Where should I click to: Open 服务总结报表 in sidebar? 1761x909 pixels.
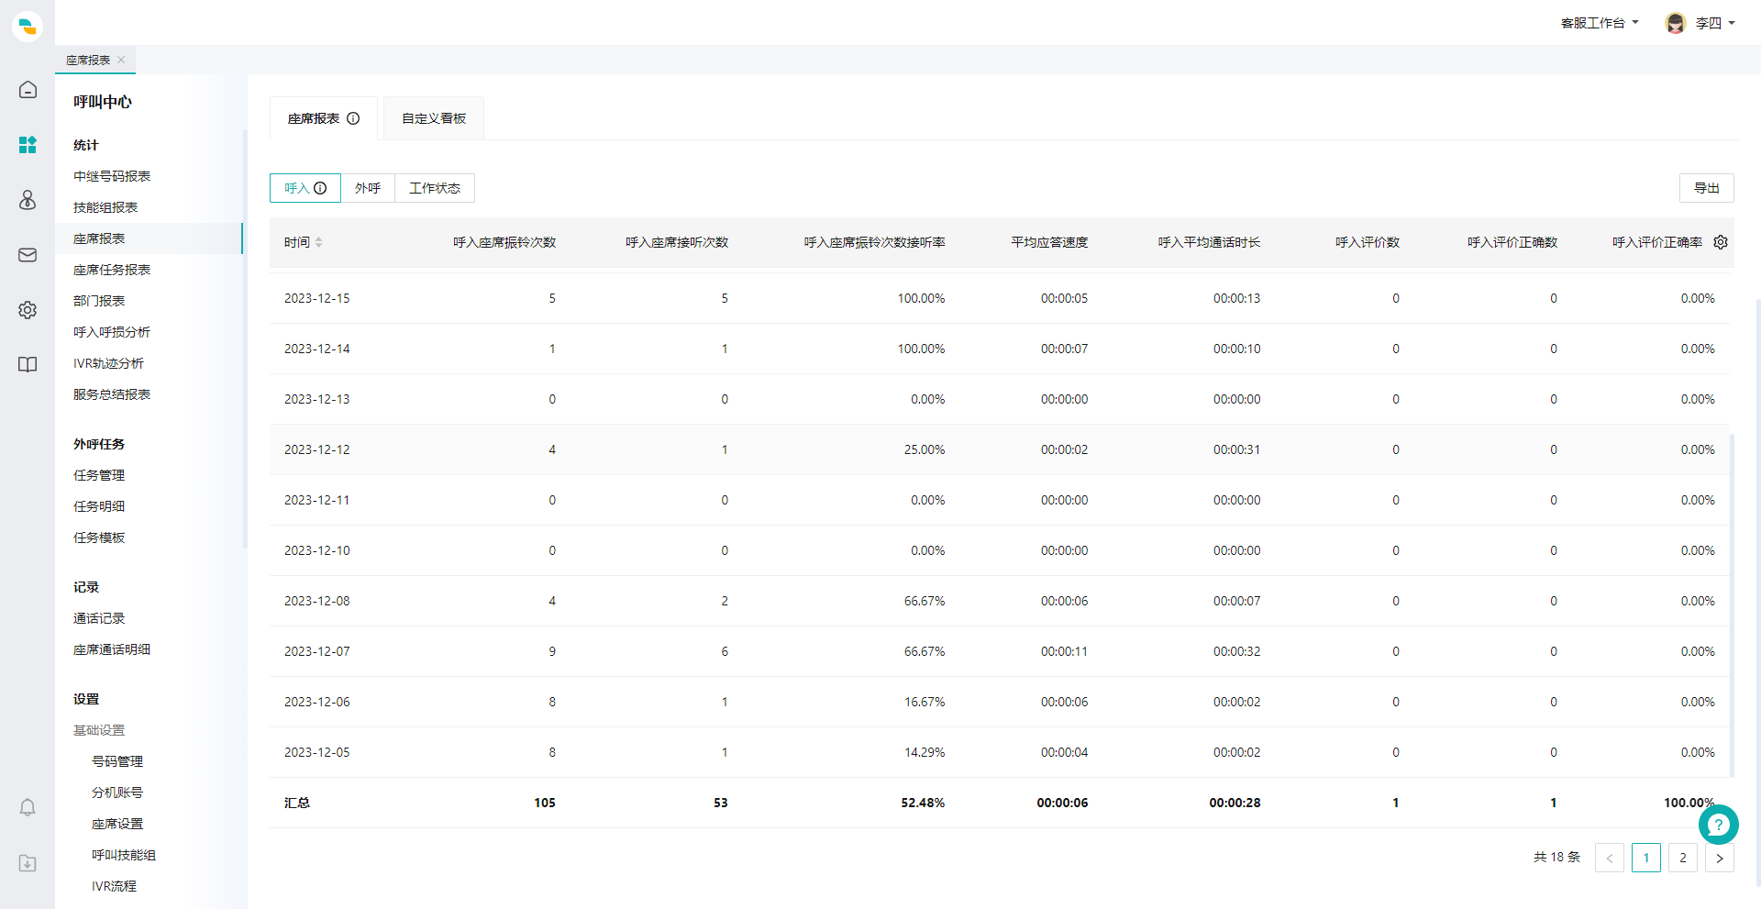coord(112,394)
